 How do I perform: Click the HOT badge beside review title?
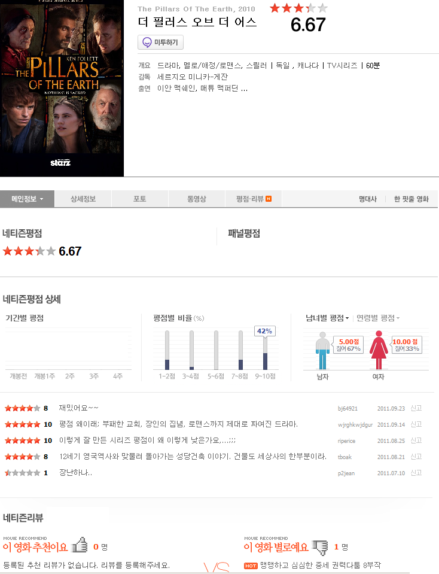tap(251, 566)
